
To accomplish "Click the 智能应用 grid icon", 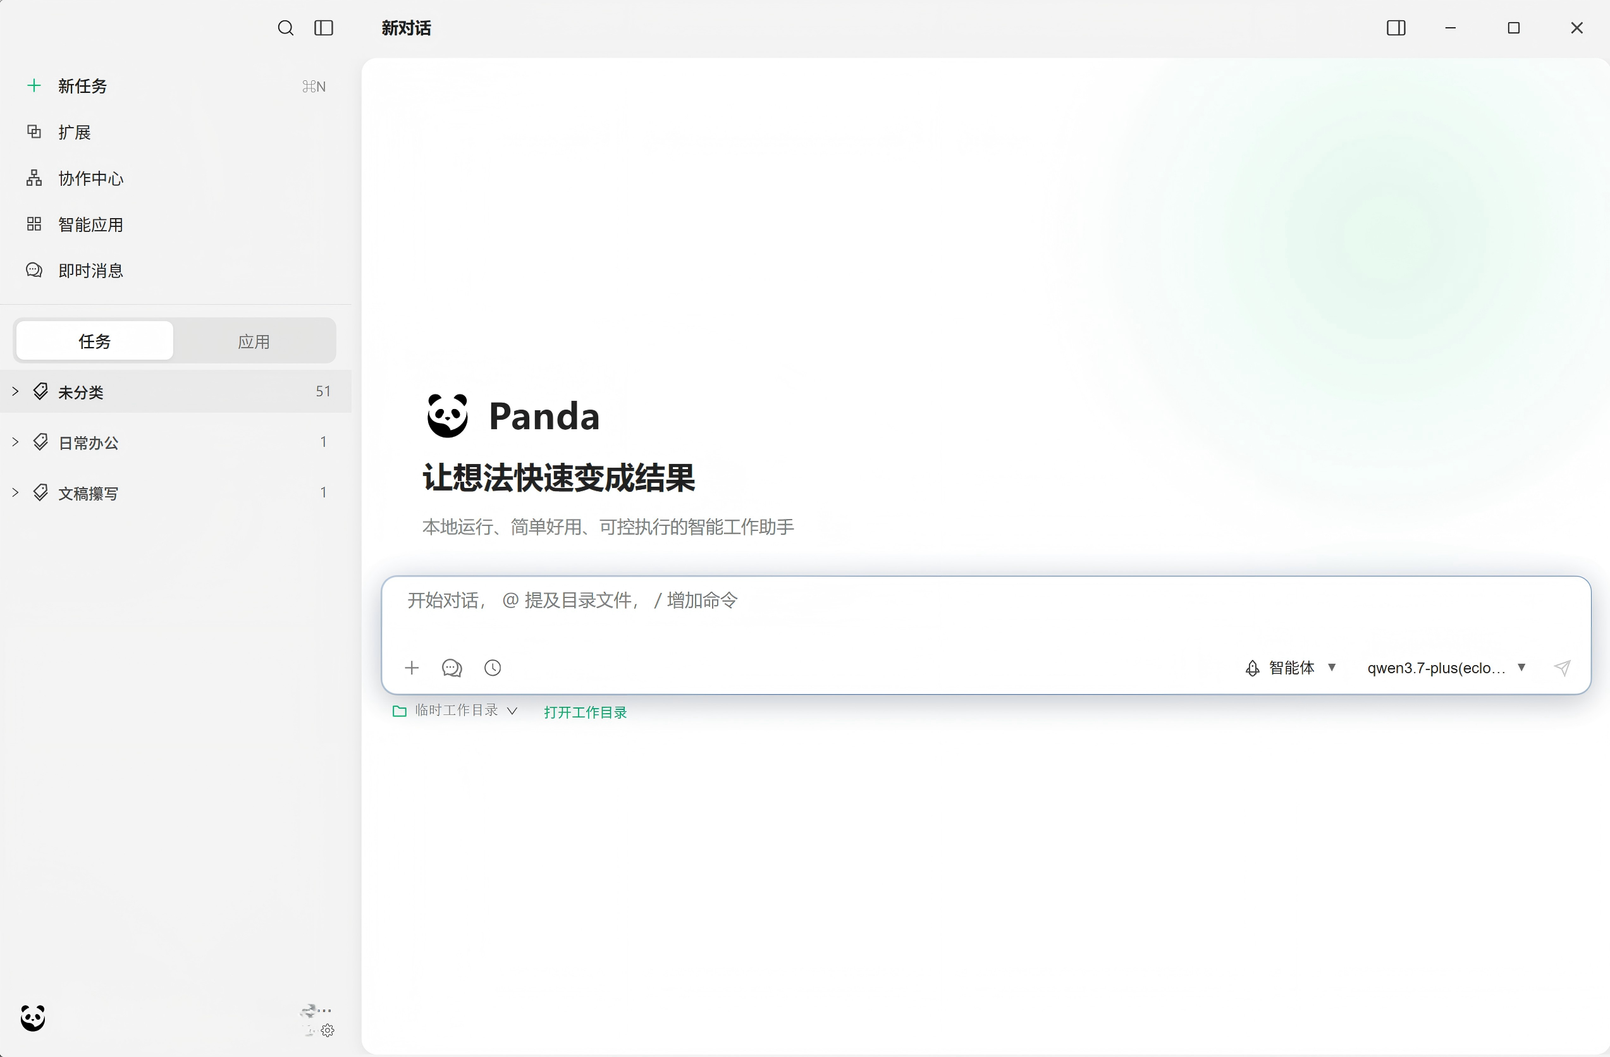I will (x=34, y=224).
